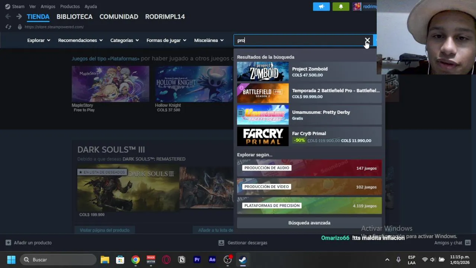Click the DARK SOULS III title
The height and width of the screenshot is (268, 476).
tap(111, 150)
